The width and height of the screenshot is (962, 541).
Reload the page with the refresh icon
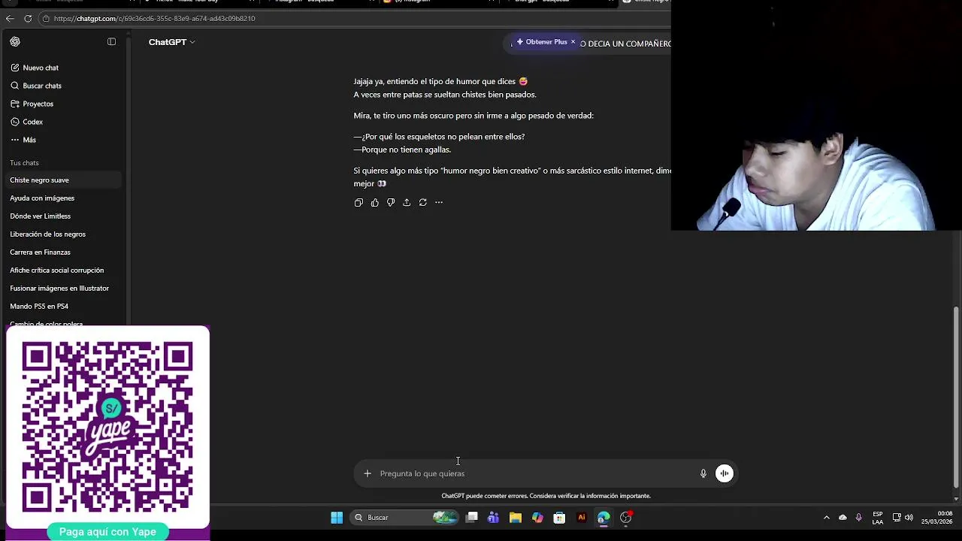pyautogui.click(x=28, y=19)
